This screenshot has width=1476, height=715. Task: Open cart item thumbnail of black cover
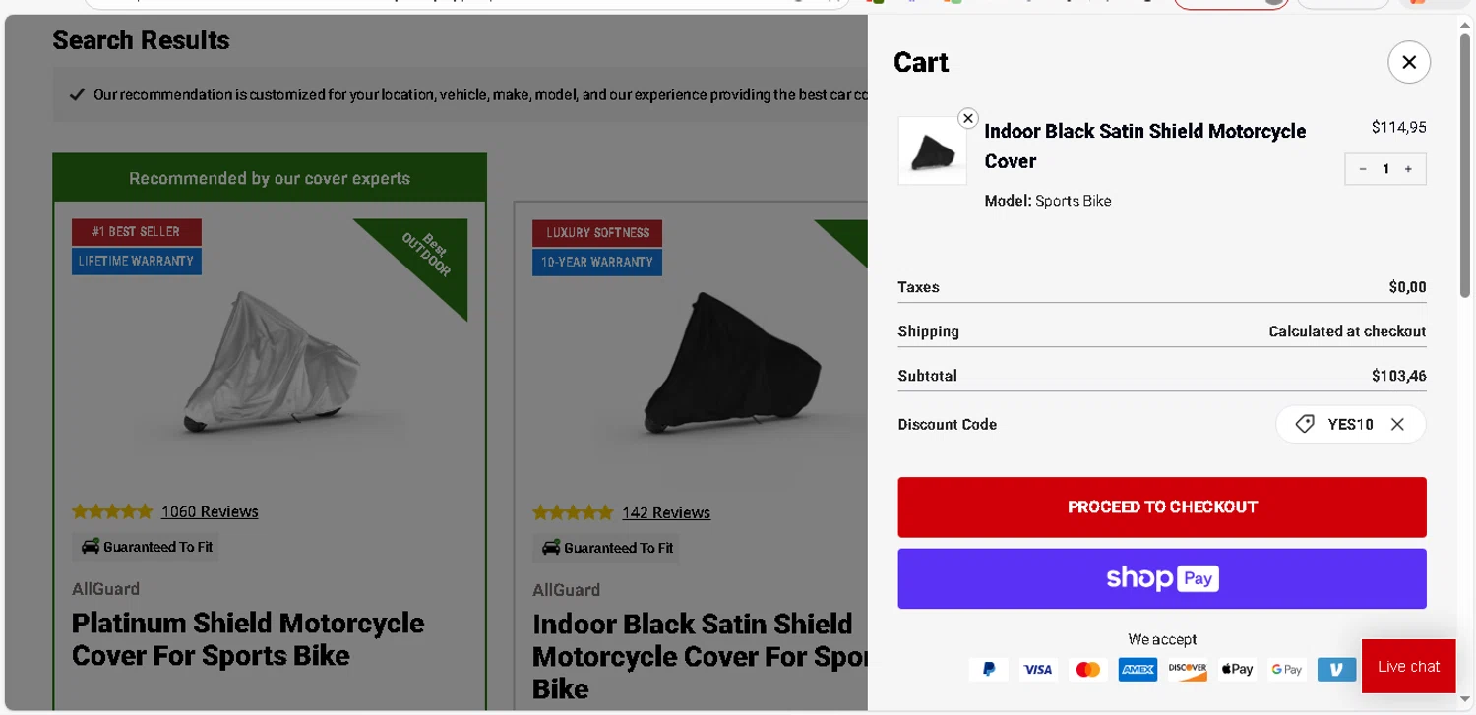coord(932,150)
